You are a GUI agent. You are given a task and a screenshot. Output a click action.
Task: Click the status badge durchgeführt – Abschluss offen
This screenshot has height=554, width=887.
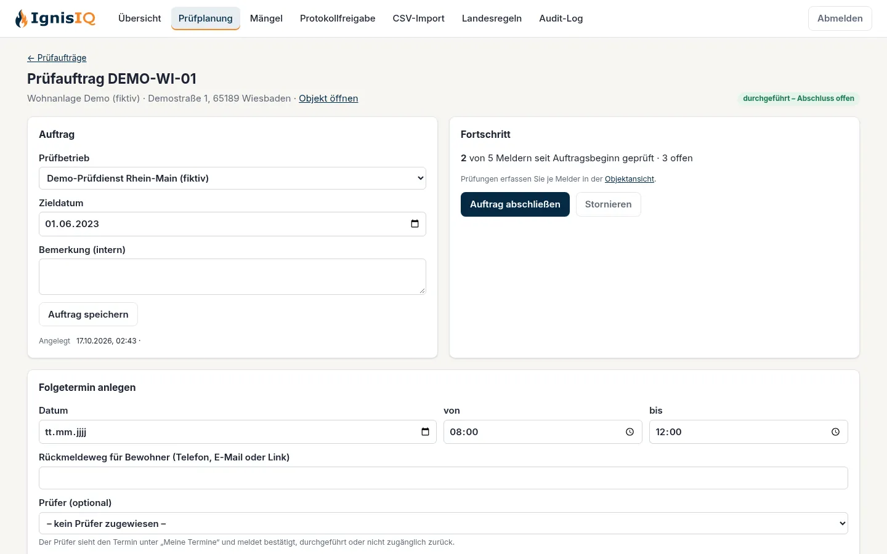(798, 98)
